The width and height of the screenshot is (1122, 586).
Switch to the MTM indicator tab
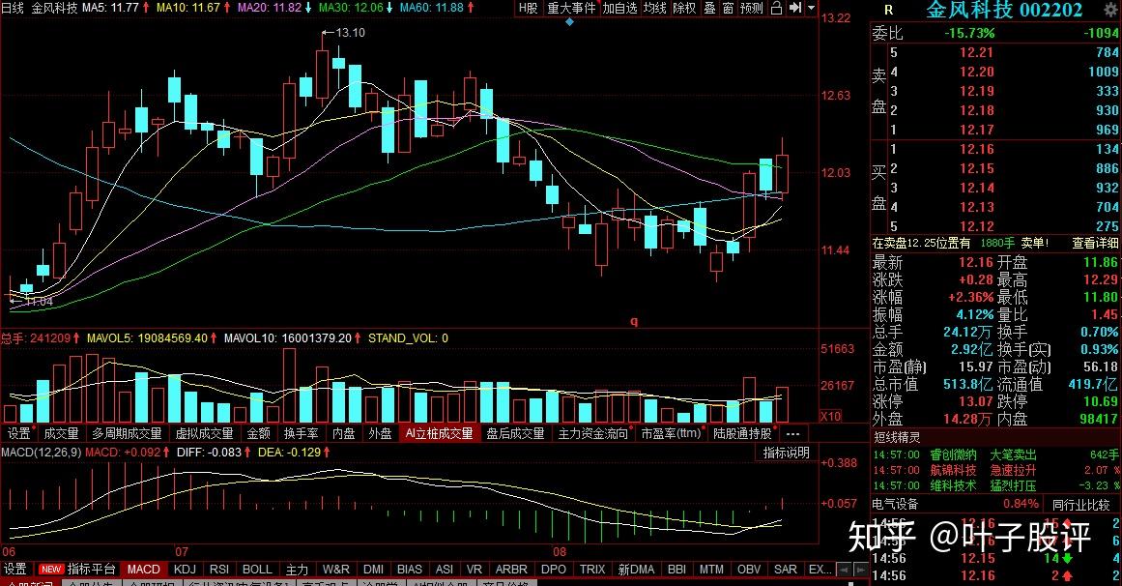[711, 569]
